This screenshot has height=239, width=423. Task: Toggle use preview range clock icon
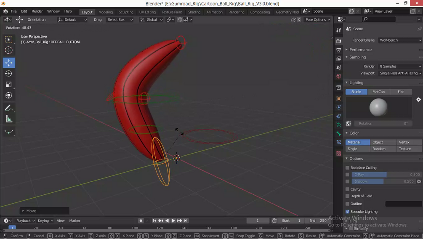[x=274, y=220]
